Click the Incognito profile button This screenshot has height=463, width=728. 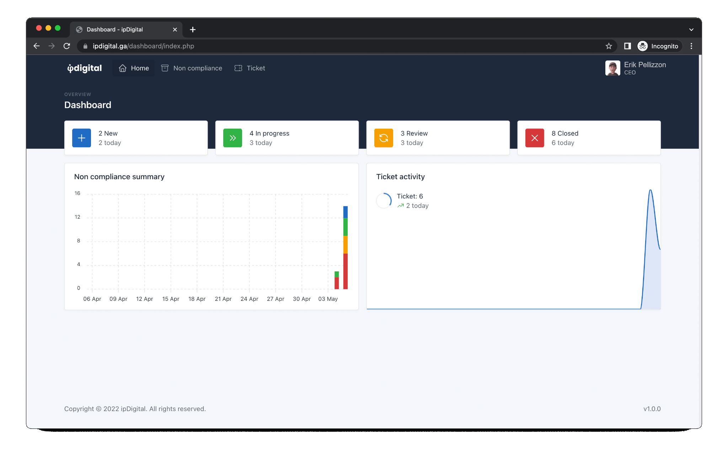coord(659,46)
